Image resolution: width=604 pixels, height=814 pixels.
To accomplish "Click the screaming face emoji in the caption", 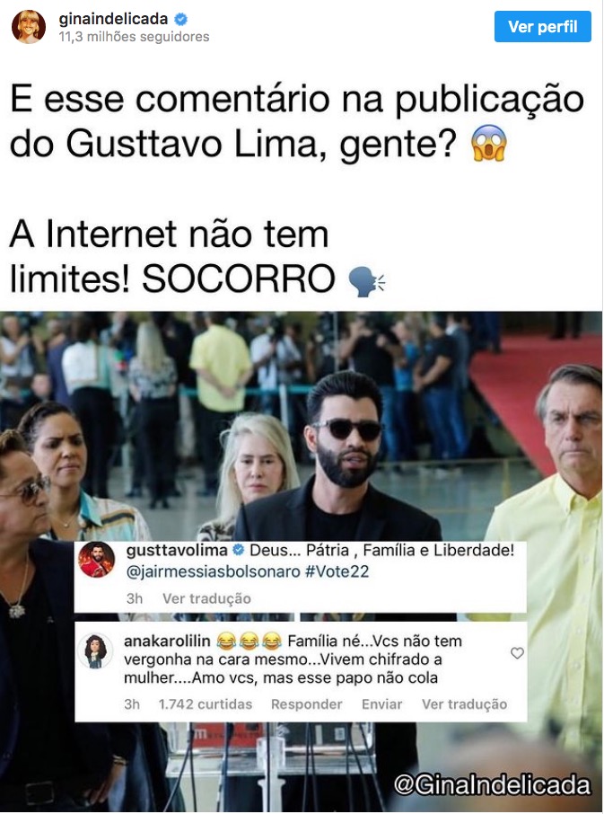I will tap(488, 143).
